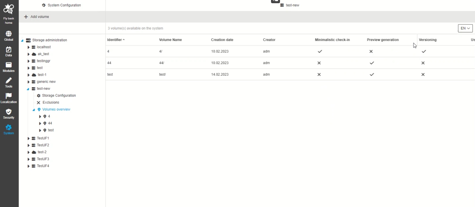
Task: Toggle Preview generation X for volume 4
Action: tap(371, 51)
